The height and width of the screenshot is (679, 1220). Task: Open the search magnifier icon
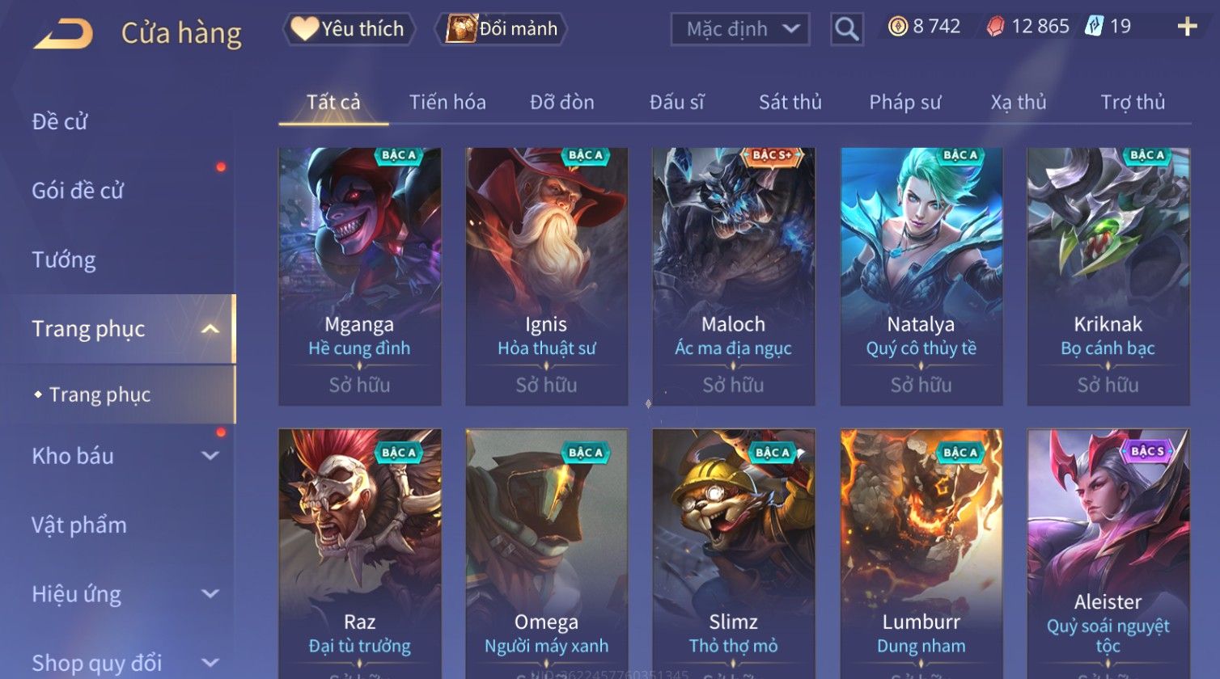click(x=846, y=29)
